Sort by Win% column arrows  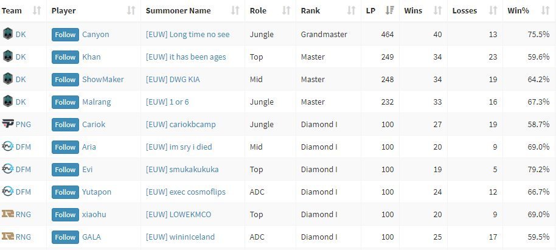tap(546, 10)
